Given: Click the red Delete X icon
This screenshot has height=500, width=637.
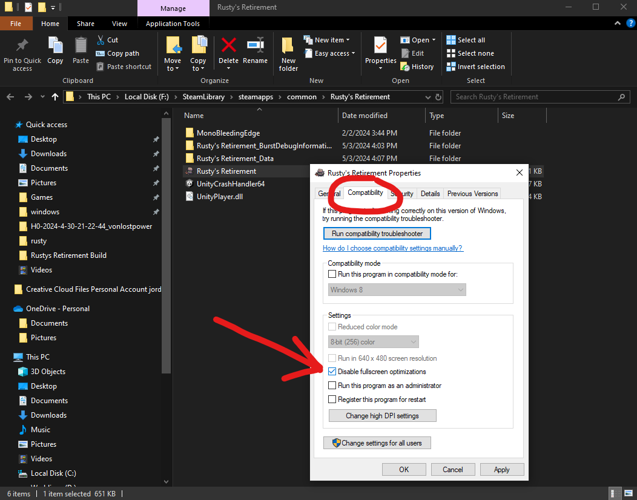Looking at the screenshot, I should click(229, 45).
